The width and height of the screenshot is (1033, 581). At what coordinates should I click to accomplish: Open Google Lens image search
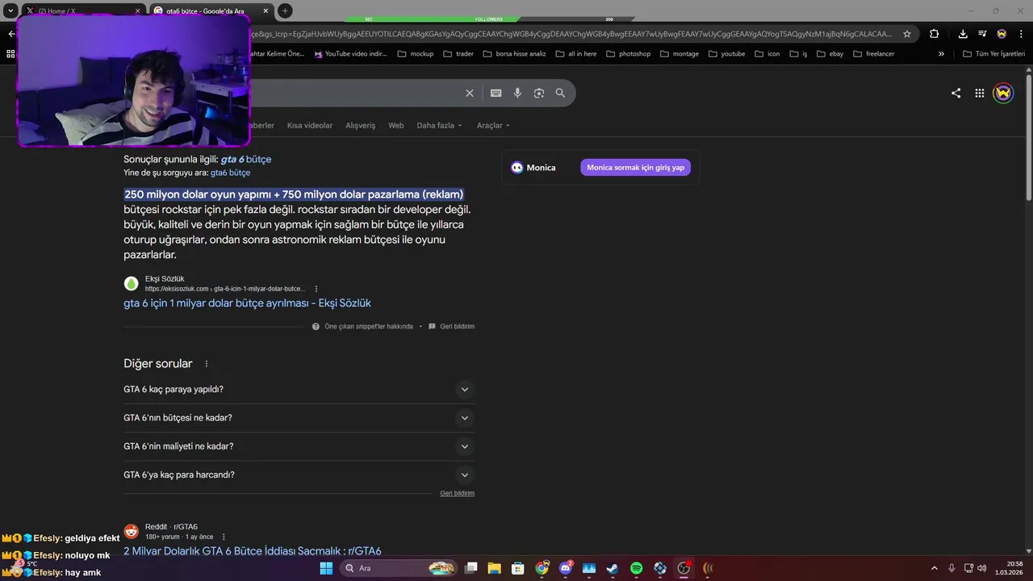539,93
